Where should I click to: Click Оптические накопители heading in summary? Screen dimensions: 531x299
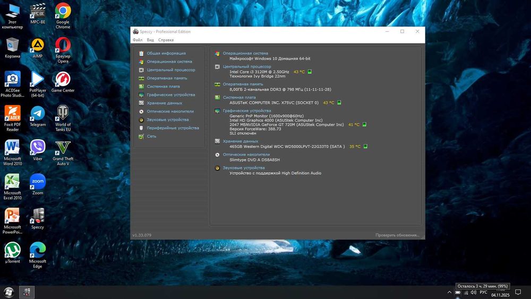coord(246,155)
